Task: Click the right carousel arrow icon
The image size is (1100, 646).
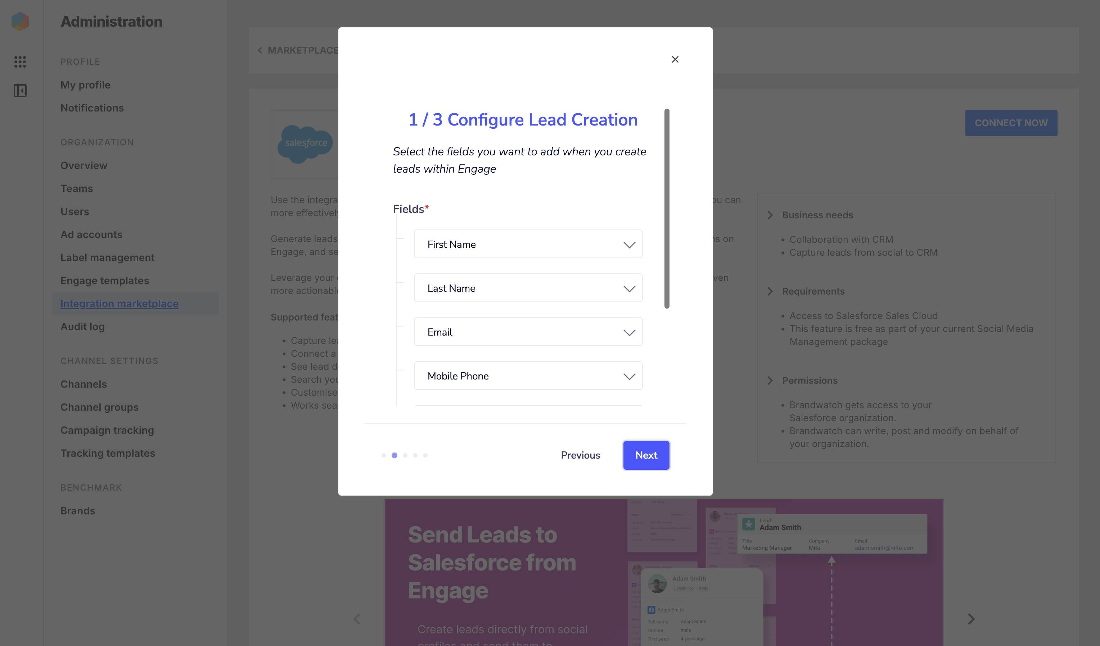Action: click(971, 618)
